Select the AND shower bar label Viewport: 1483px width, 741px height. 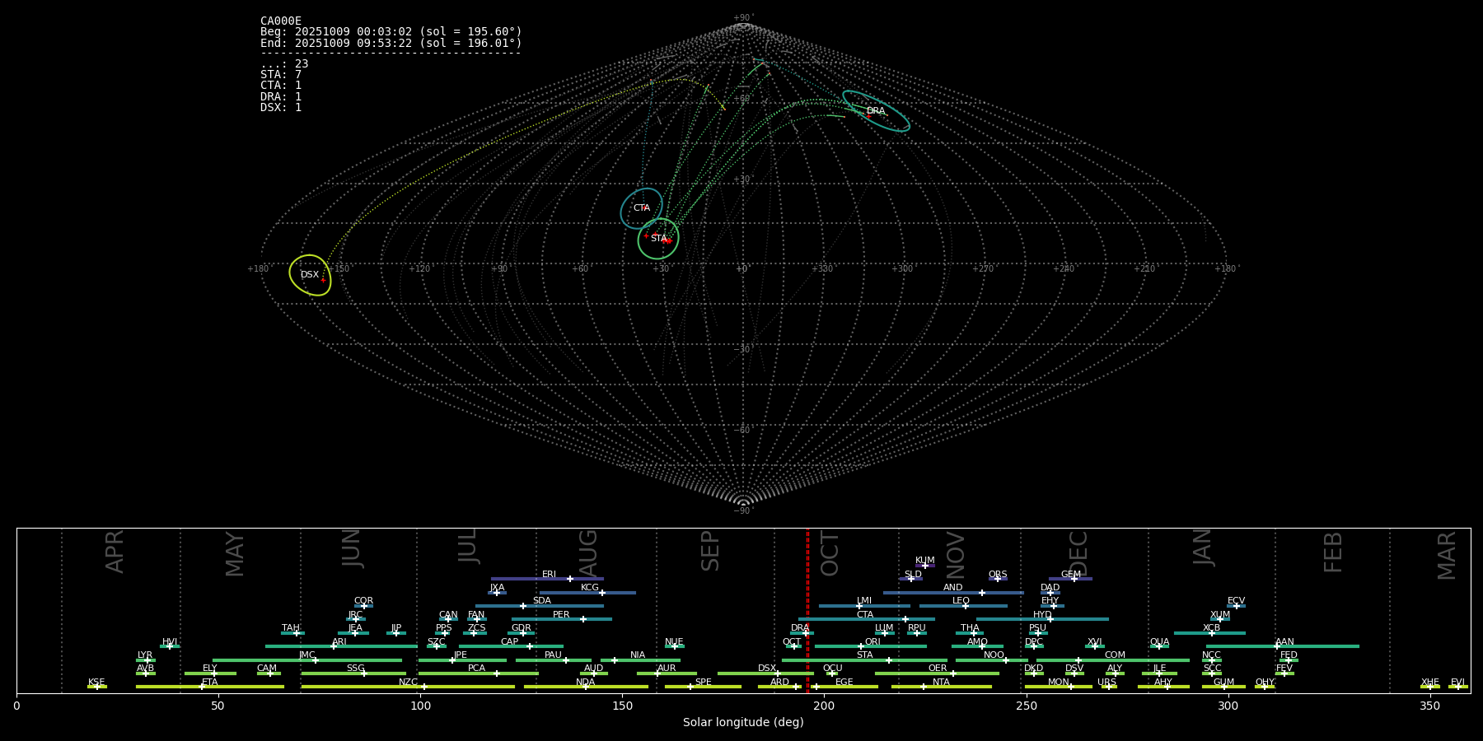tap(952, 588)
